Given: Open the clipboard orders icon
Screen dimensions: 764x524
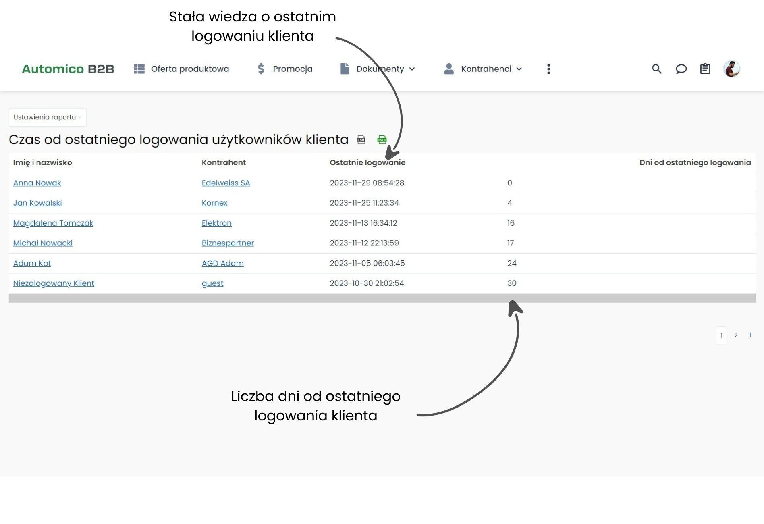Looking at the screenshot, I should (705, 69).
